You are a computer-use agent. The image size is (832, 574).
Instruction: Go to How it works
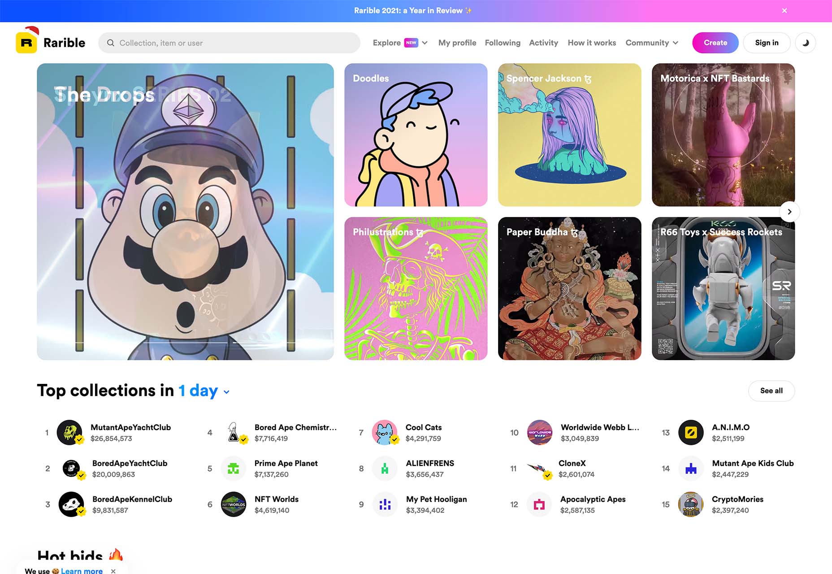(x=592, y=43)
